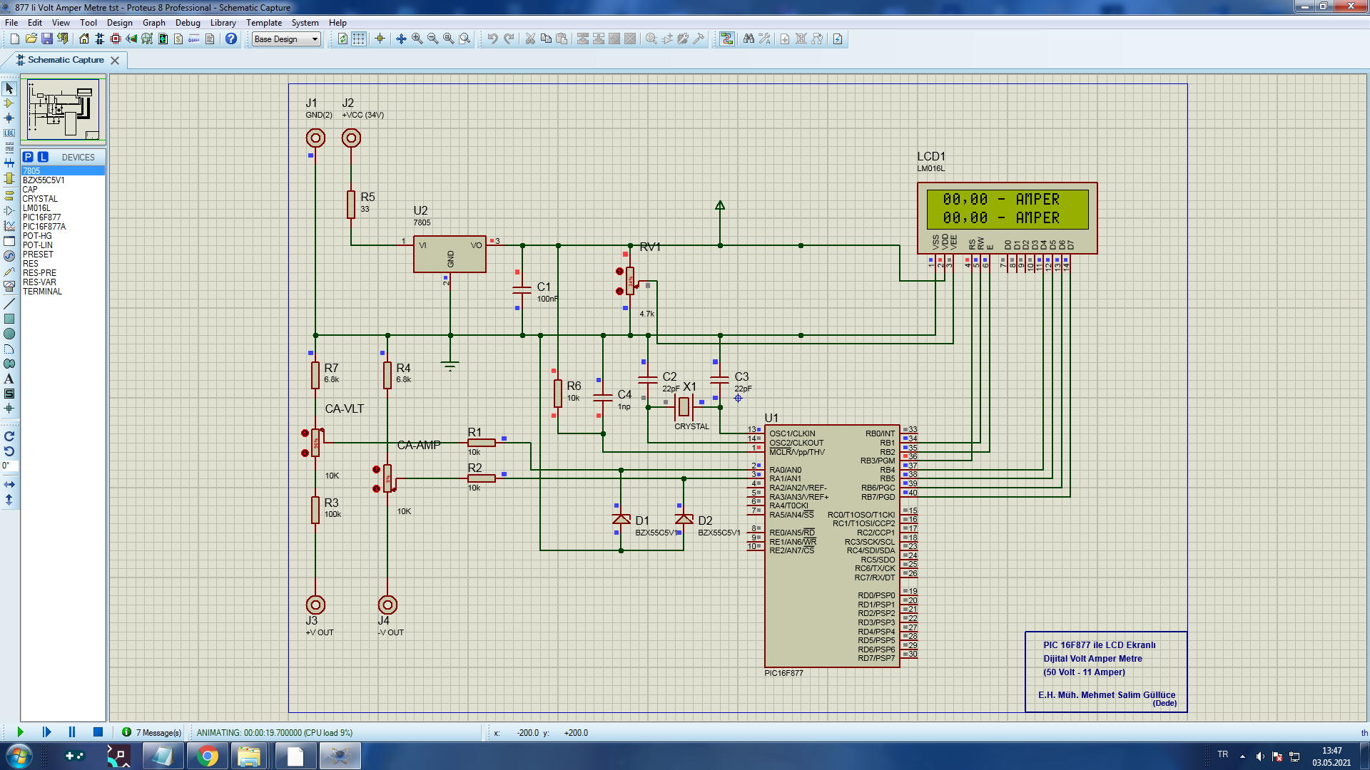Click the L library manager button
Viewport: 1370px width, 770px height.
pyautogui.click(x=43, y=157)
